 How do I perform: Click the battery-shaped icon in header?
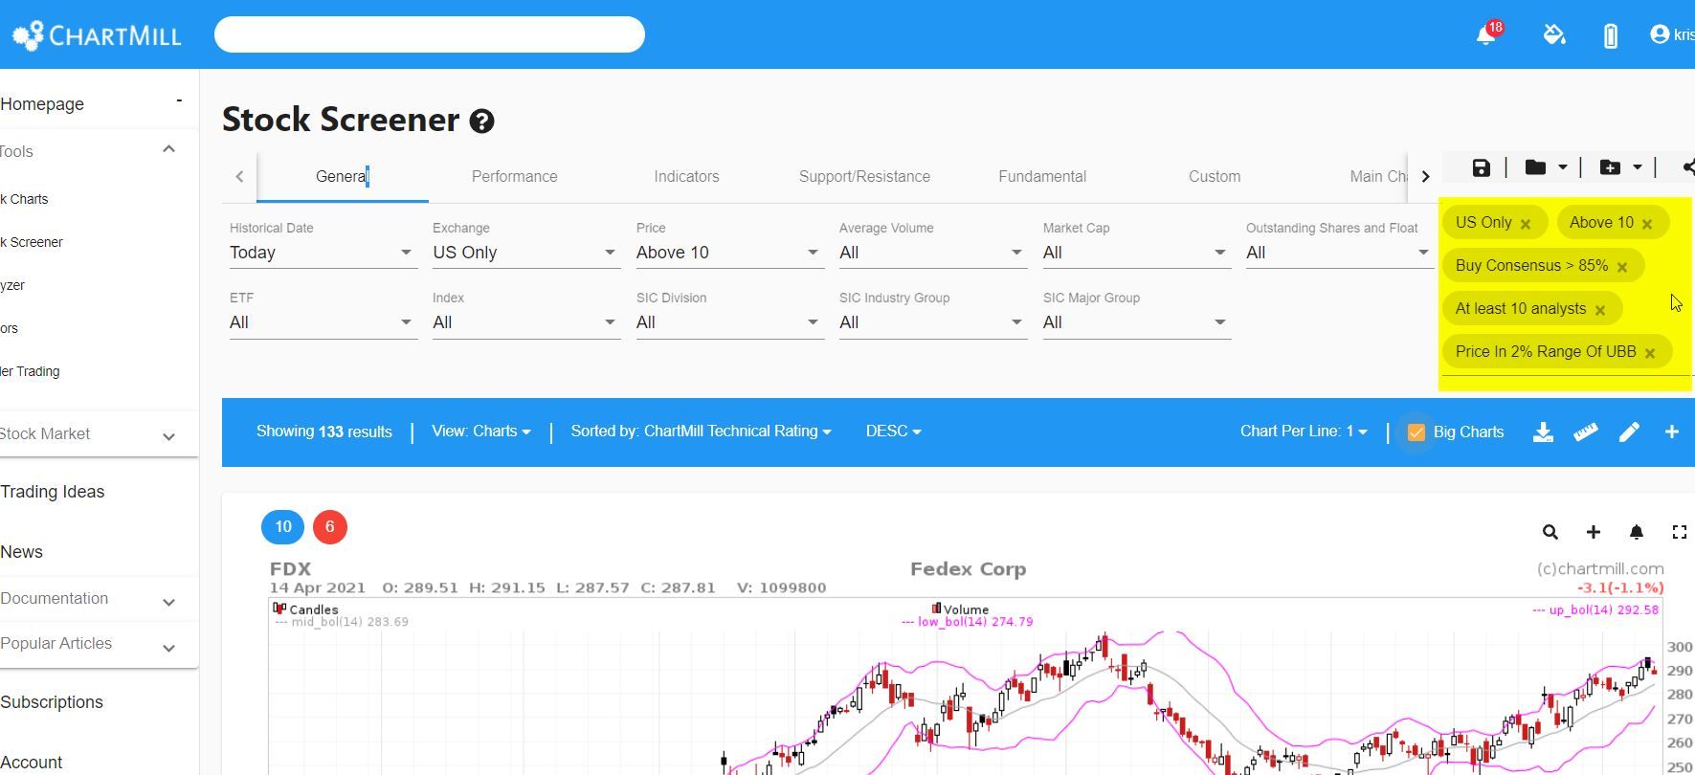[1611, 35]
